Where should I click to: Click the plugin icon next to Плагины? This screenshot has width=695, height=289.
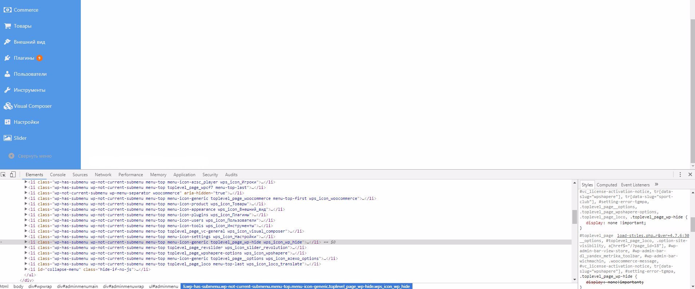tap(7, 58)
